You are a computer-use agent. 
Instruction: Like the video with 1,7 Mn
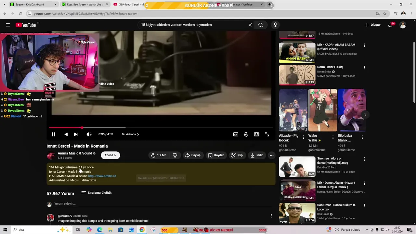pyautogui.click(x=159, y=155)
